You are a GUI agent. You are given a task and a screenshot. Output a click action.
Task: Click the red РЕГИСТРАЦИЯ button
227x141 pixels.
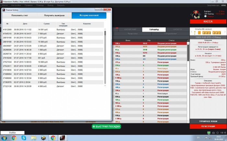[208, 126]
